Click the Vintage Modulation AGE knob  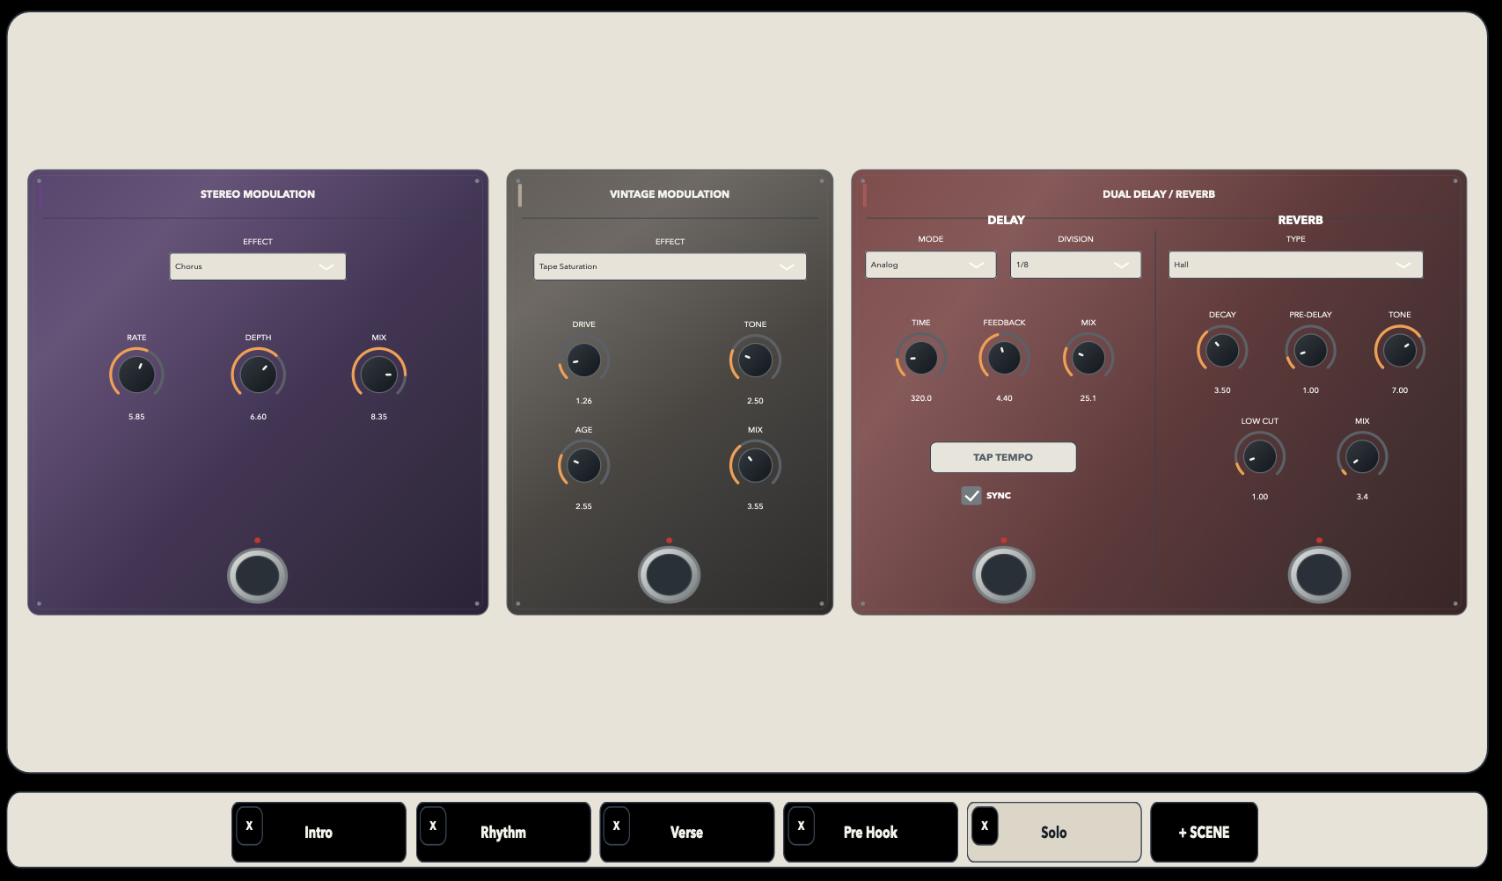pyautogui.click(x=584, y=466)
